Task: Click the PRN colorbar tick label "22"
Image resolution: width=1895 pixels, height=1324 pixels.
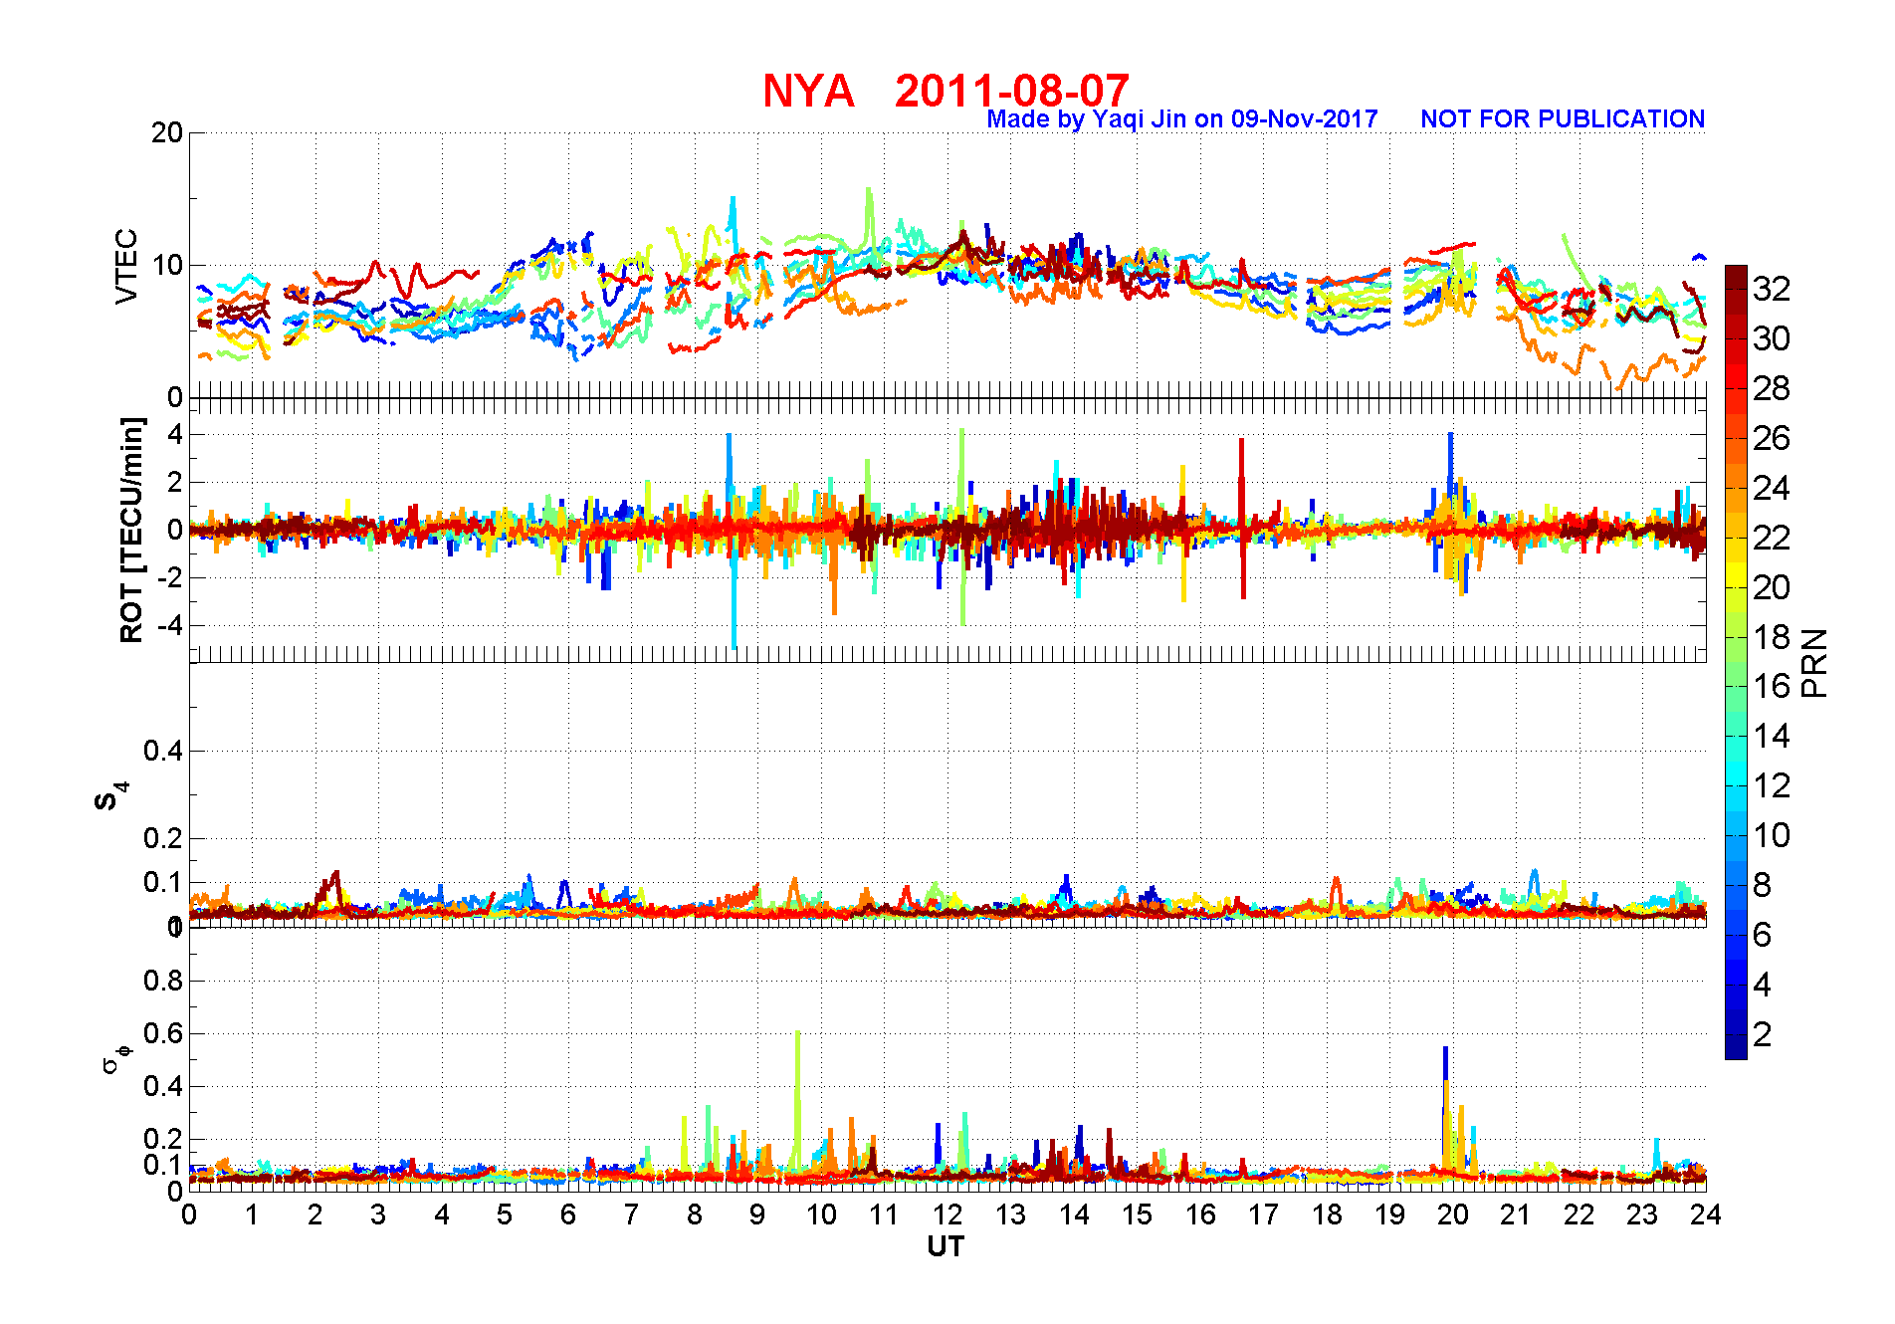Action: point(1772,539)
